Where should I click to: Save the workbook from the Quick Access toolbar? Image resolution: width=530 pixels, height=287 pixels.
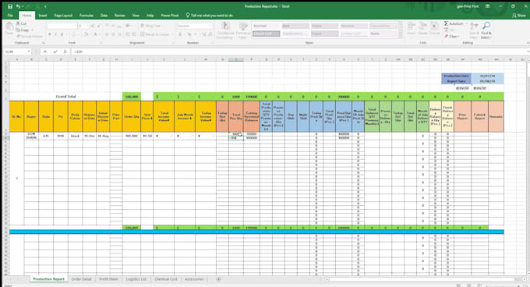pyautogui.click(x=10, y=6)
